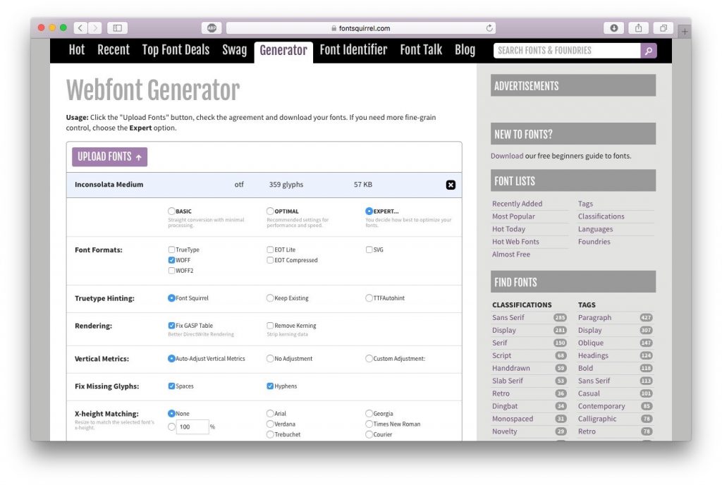Enable the SVG format checkbox
Image resolution: width=722 pixels, height=485 pixels.
[x=369, y=250]
